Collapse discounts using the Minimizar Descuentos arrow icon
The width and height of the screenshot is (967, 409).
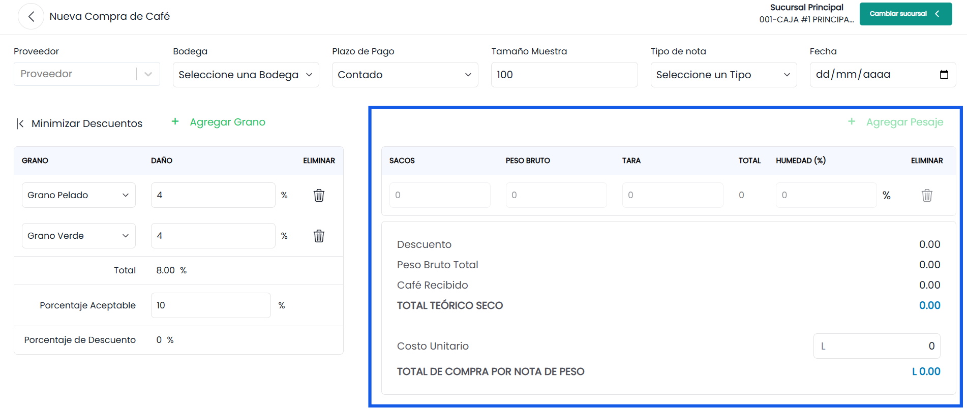(x=20, y=123)
